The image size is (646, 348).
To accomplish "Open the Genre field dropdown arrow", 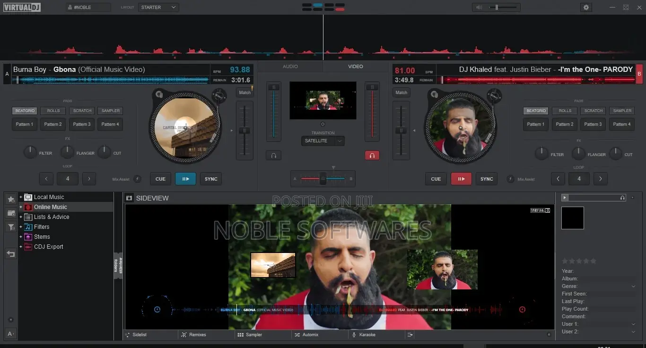I will click(633, 287).
